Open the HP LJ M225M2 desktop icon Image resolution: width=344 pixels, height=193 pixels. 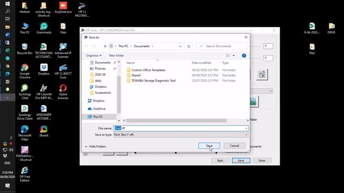coord(82,10)
